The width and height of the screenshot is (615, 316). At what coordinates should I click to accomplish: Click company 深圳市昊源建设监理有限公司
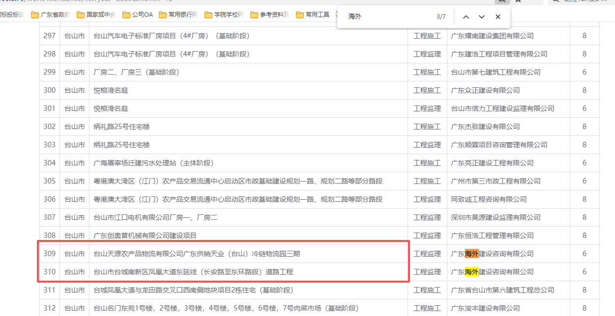click(492, 217)
